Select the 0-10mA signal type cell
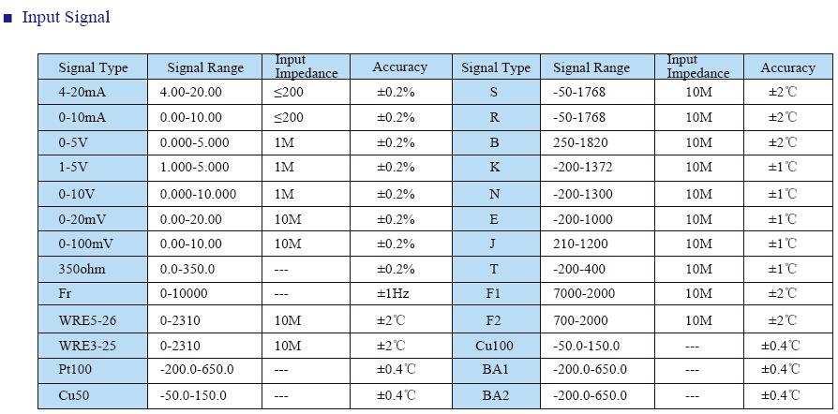 93,117
